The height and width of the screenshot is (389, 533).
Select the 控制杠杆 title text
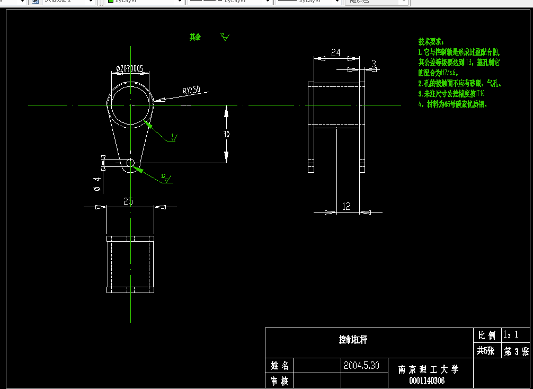tap(353, 339)
